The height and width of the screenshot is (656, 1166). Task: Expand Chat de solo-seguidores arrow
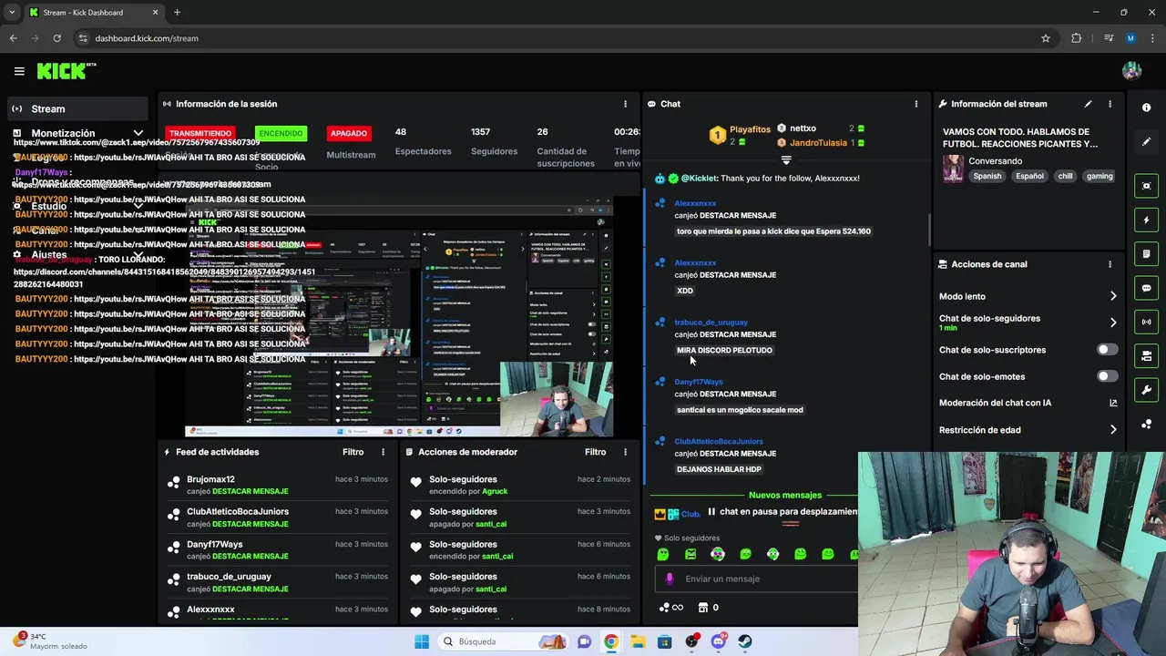[1113, 323]
